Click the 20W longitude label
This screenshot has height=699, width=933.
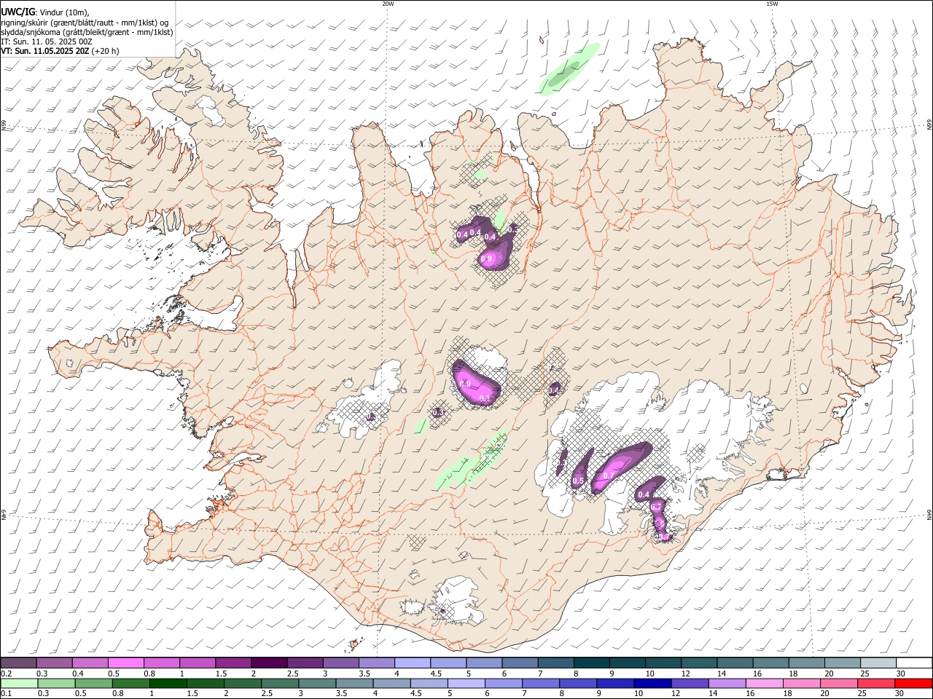388,4
